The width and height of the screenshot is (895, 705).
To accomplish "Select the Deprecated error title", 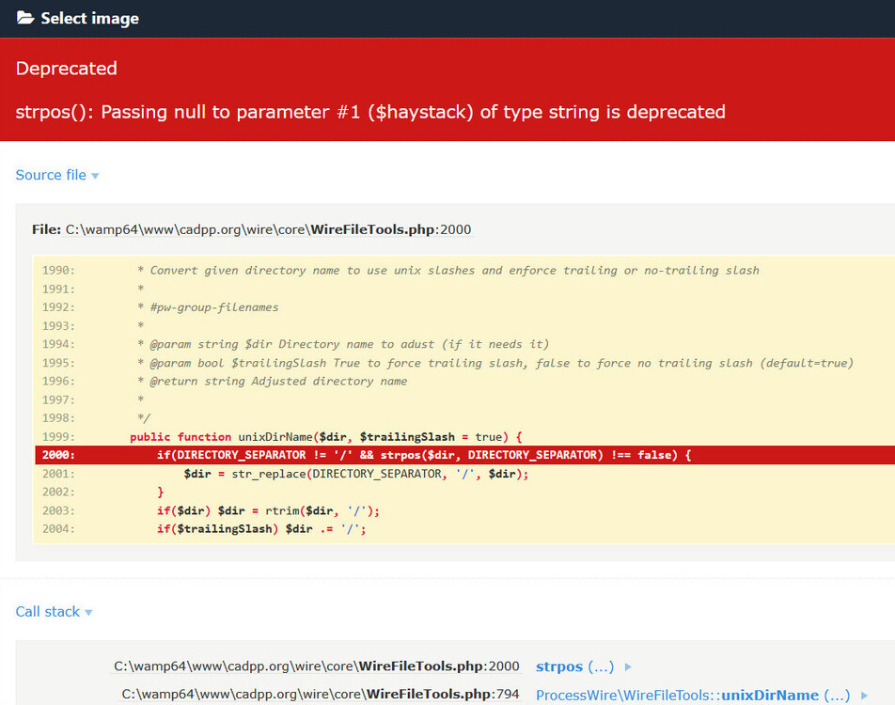I will click(66, 69).
